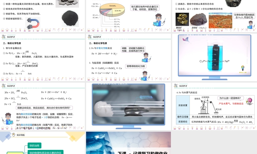The image size is (257, 154).
Task: Click the heading 4. Fe 与水蒸气的反应
Action: click(187, 92)
